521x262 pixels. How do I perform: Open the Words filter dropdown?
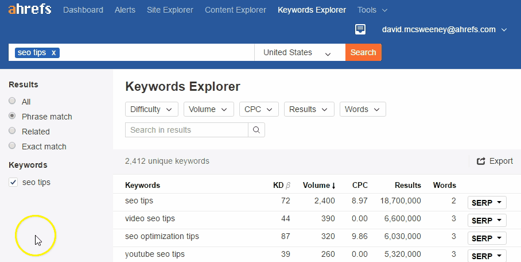tap(363, 109)
